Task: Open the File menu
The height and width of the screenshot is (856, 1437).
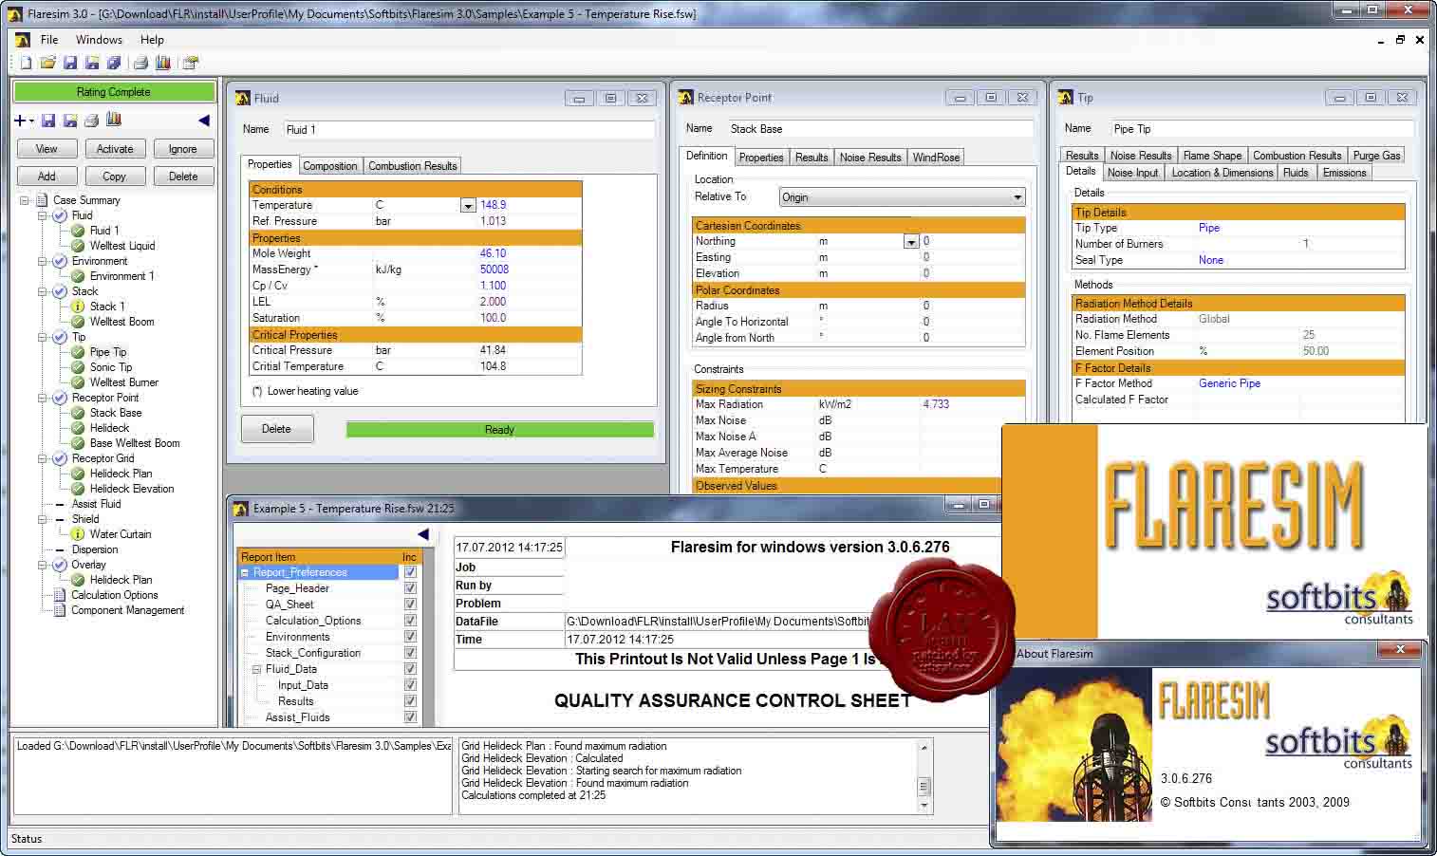Action: tap(49, 40)
